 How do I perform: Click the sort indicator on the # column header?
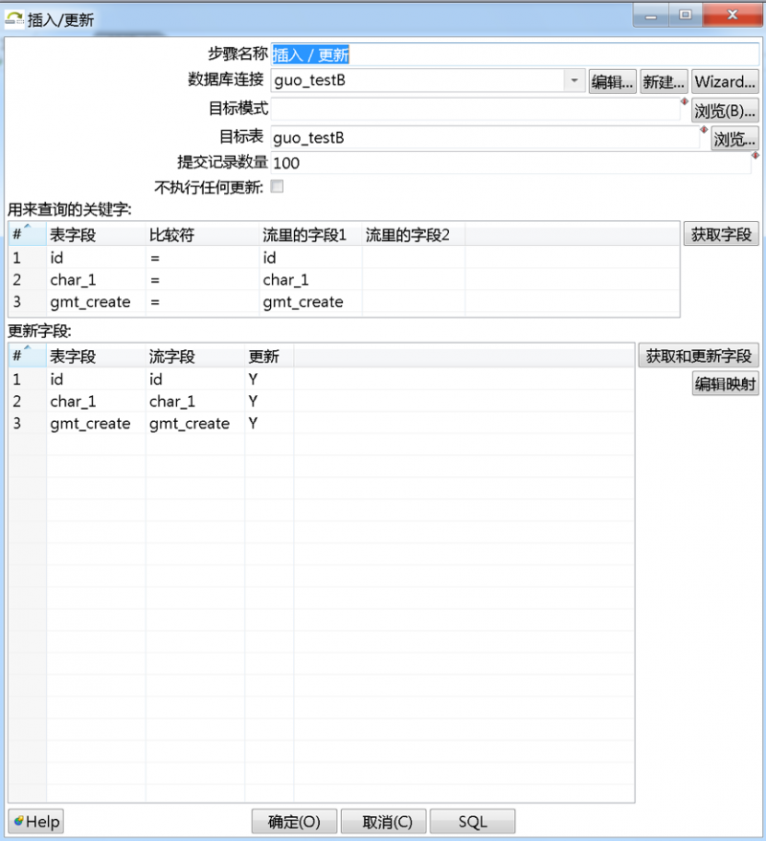pyautogui.click(x=26, y=228)
